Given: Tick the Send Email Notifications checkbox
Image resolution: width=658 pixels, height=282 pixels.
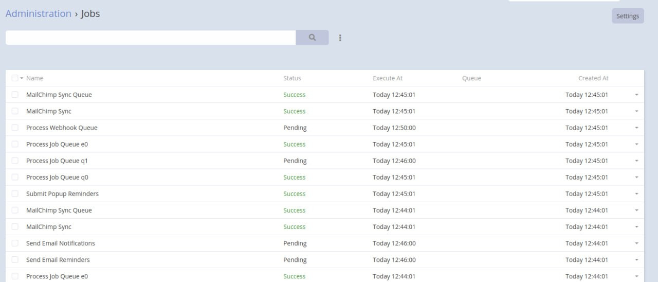Looking at the screenshot, I should [15, 243].
